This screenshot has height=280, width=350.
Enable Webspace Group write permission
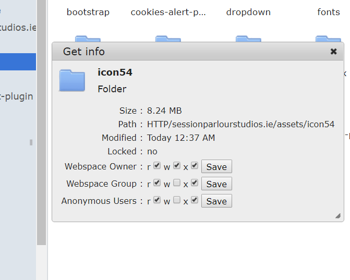tap(177, 183)
